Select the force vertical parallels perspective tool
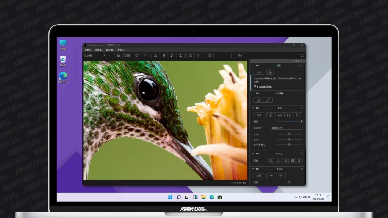The width and height of the screenshot is (388, 218). coord(271,115)
